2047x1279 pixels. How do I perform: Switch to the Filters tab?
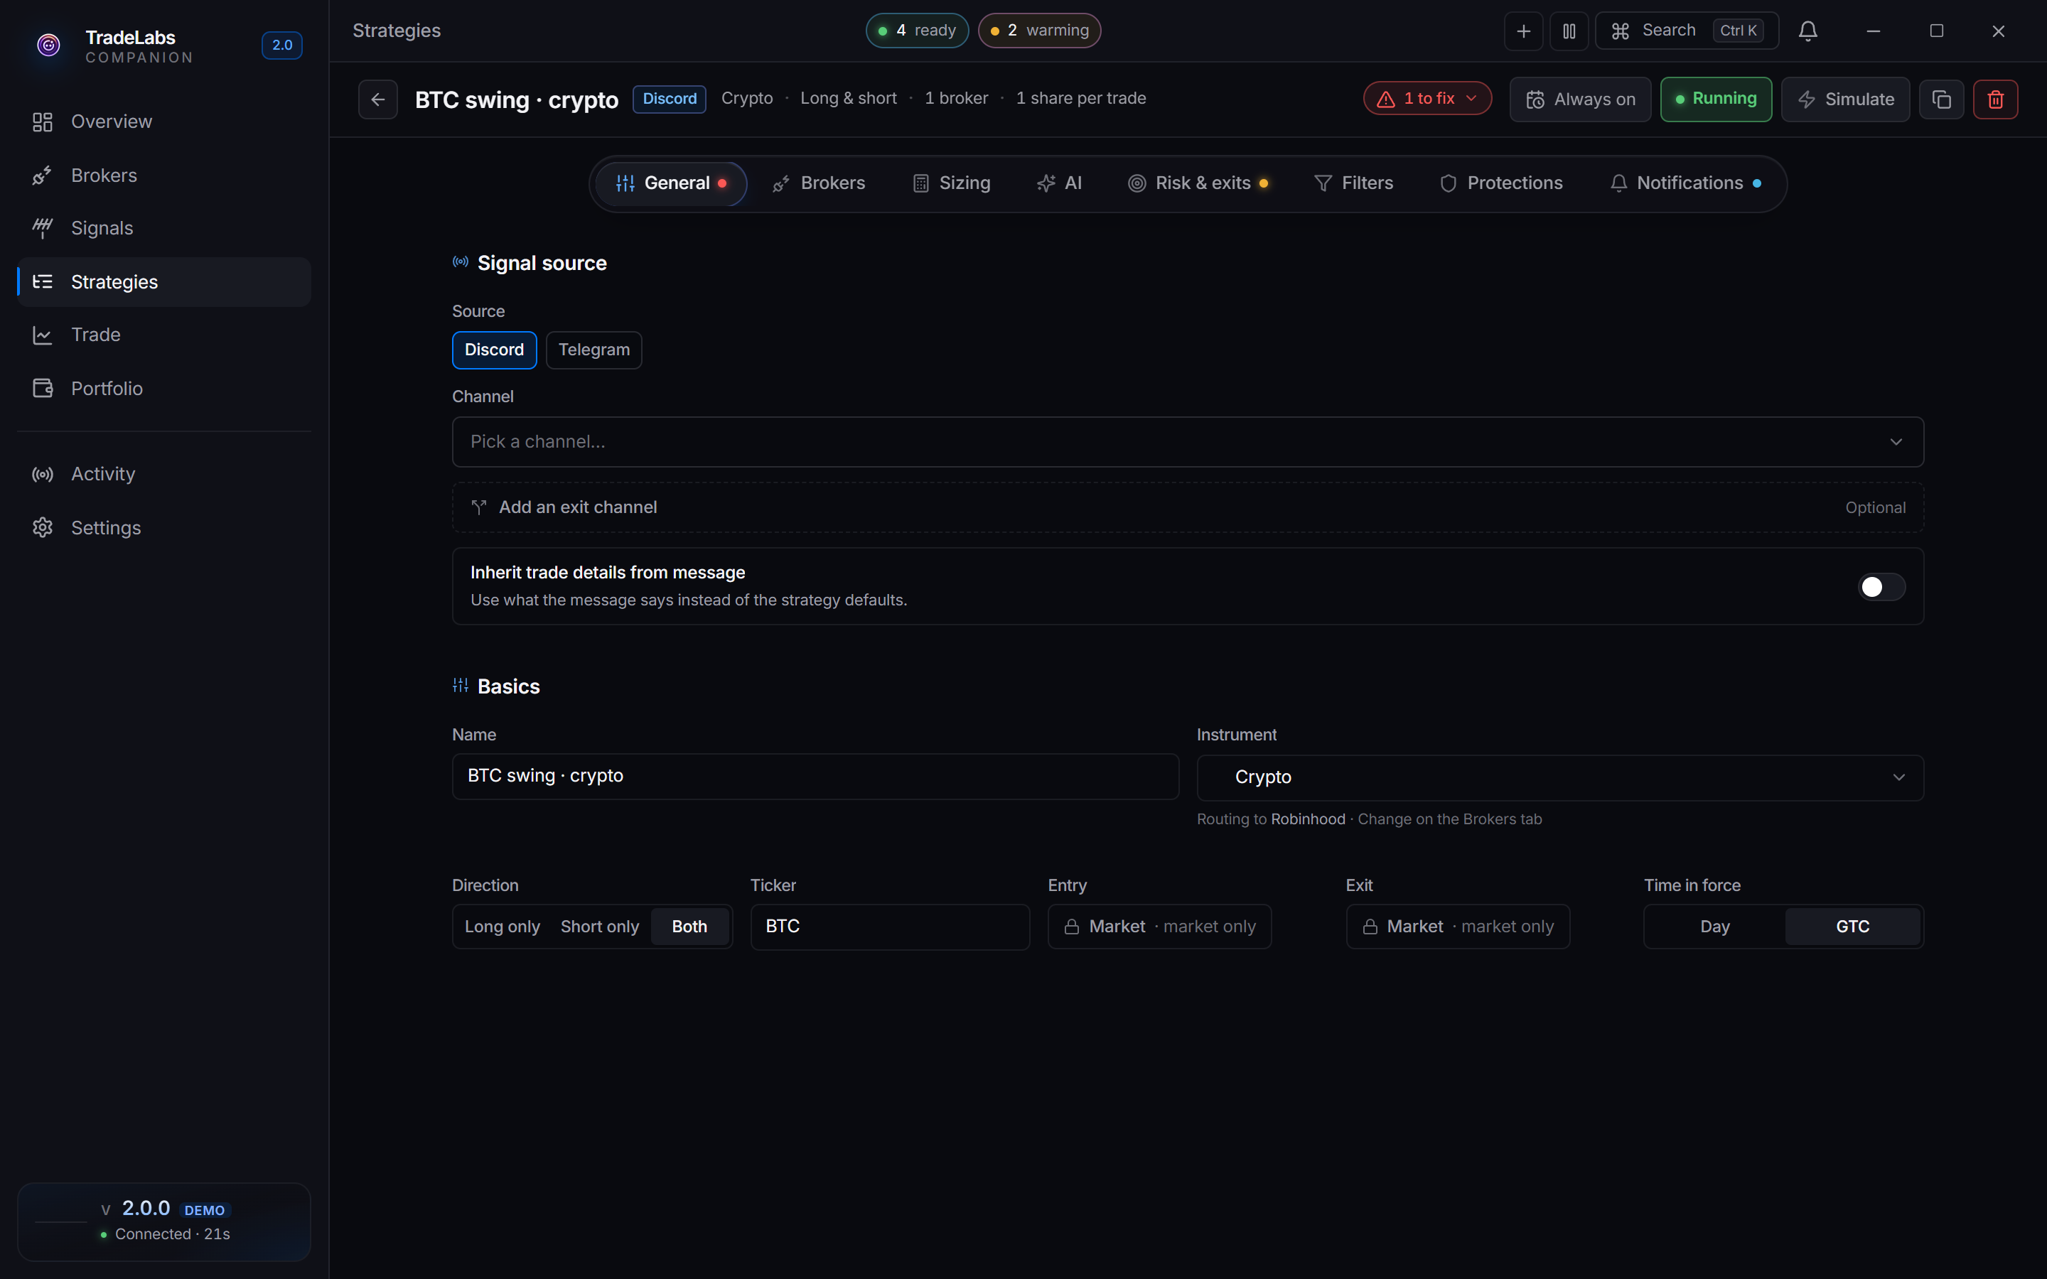pos(1353,183)
